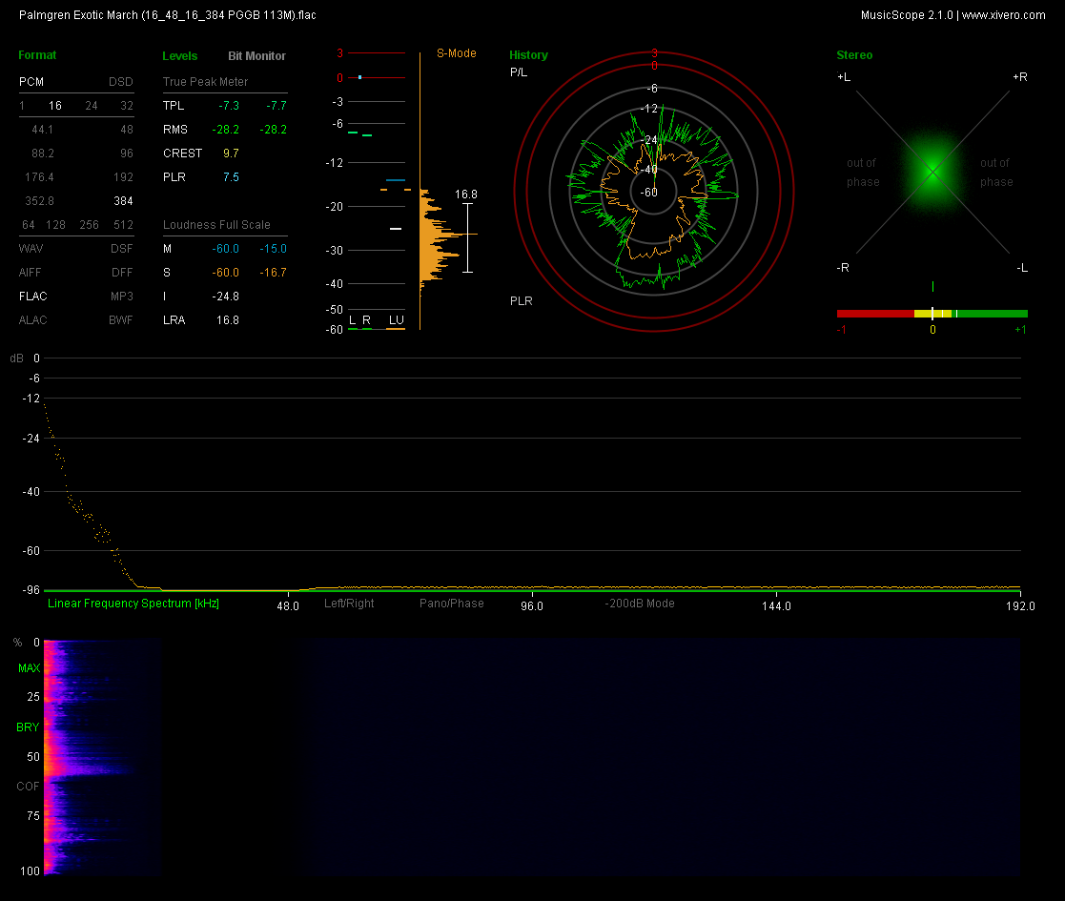Click the MP3 file type label
Screen dimensions: 1065x901
pos(122,296)
